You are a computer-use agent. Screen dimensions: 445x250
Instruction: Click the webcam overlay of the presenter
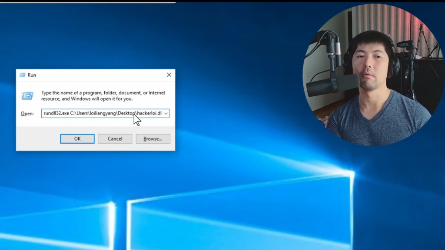coord(373,74)
